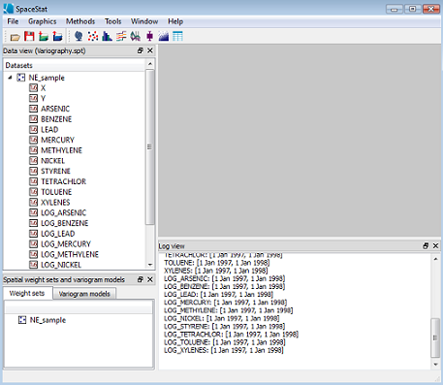Click Data view scrollbar up arrow
This screenshot has height=385, width=443.
coord(150,64)
